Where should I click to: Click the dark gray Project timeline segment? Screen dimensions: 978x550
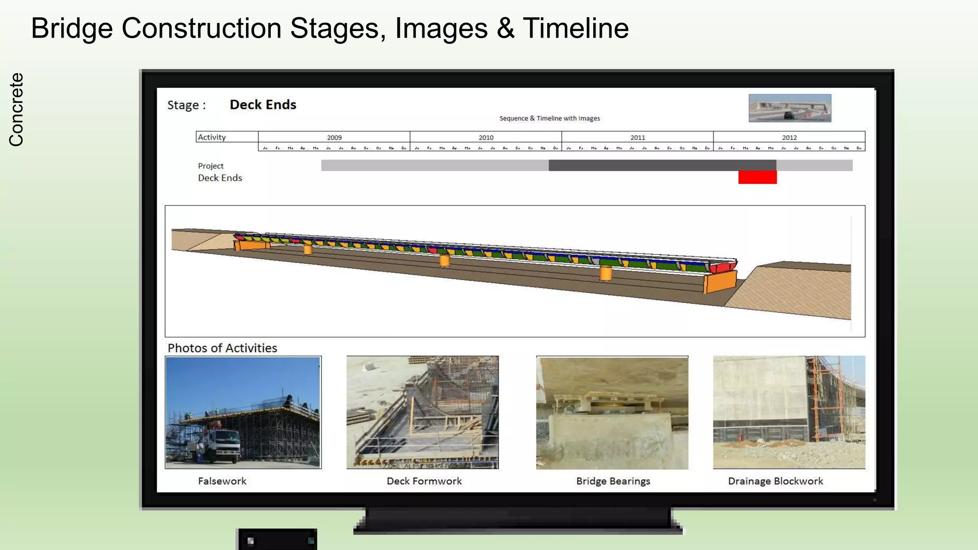pyautogui.click(x=662, y=165)
